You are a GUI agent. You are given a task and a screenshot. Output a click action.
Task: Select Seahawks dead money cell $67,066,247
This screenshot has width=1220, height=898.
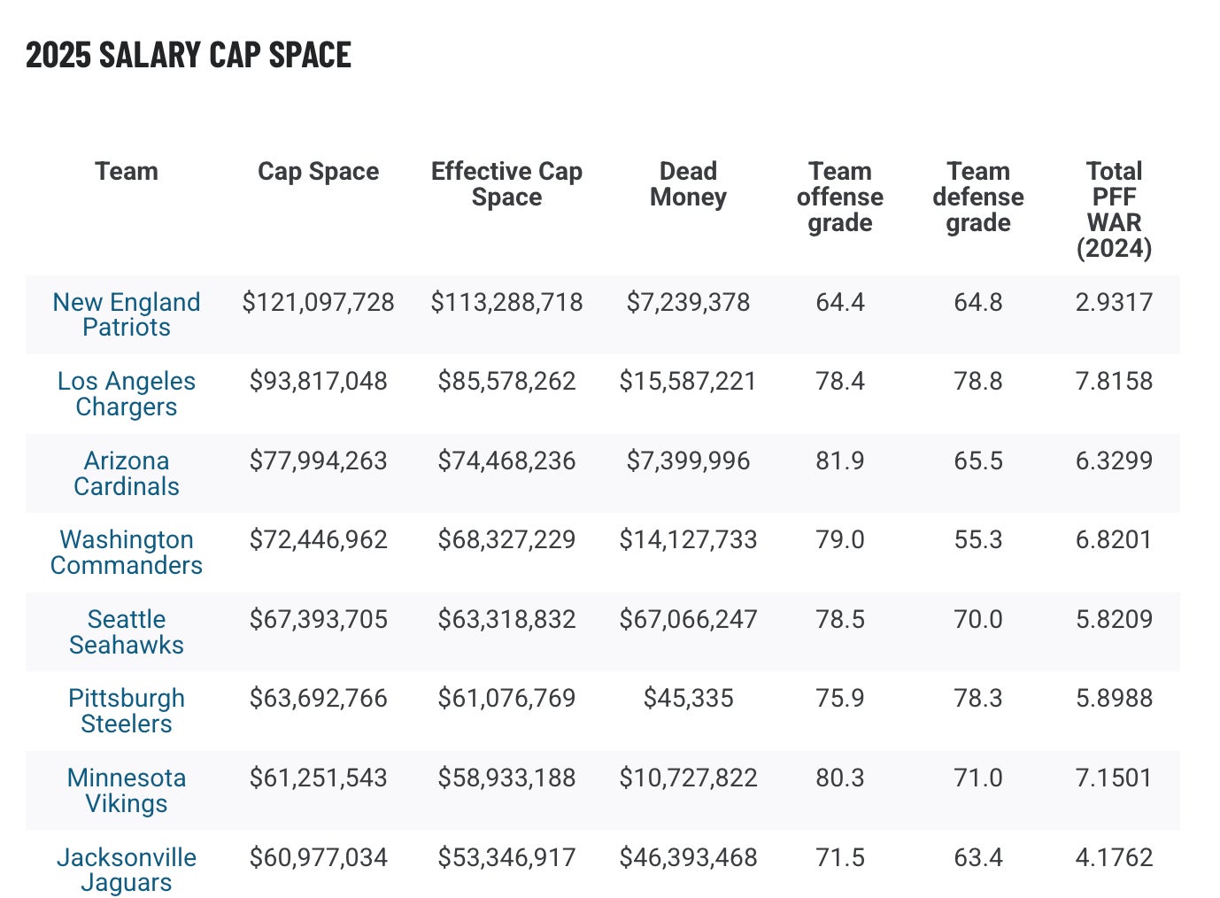pos(688,619)
